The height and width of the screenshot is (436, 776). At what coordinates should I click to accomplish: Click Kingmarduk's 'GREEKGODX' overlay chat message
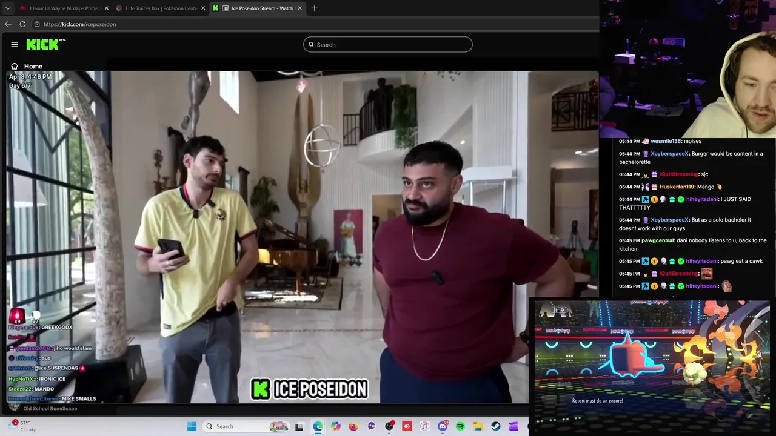(40, 327)
